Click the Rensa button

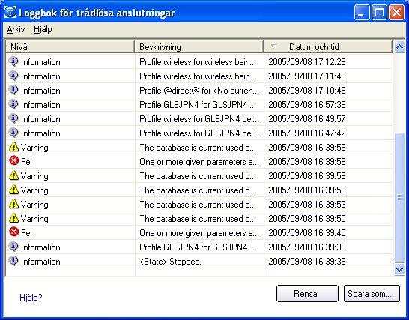point(307,294)
